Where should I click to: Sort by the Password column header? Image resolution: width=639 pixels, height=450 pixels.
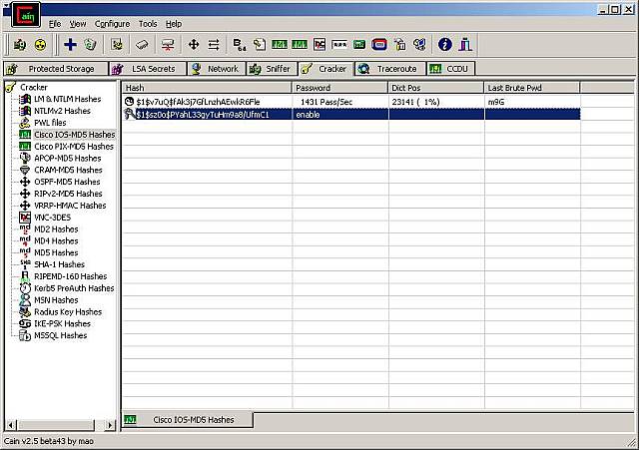click(339, 88)
